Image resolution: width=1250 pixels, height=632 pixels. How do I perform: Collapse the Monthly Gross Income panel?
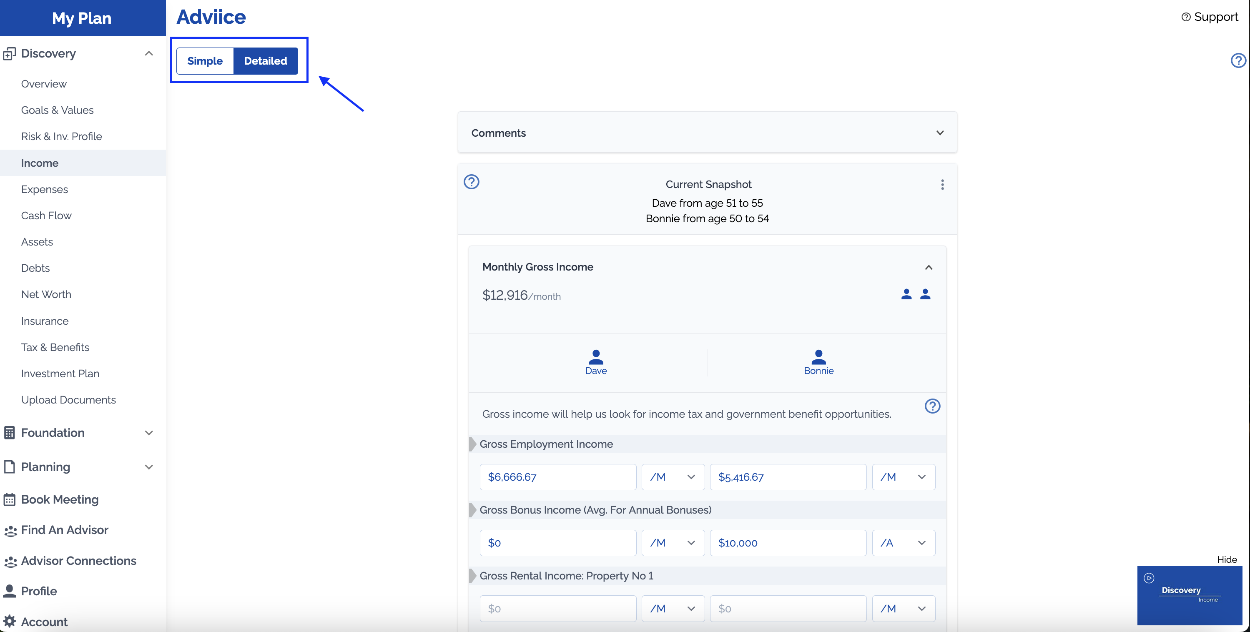pos(928,267)
